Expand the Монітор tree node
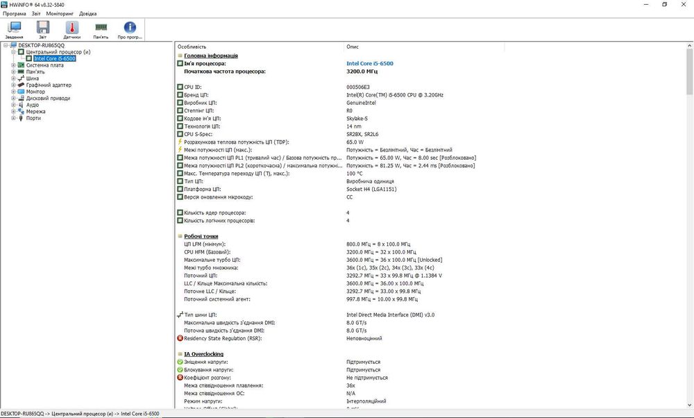694x418 pixels. [13, 92]
